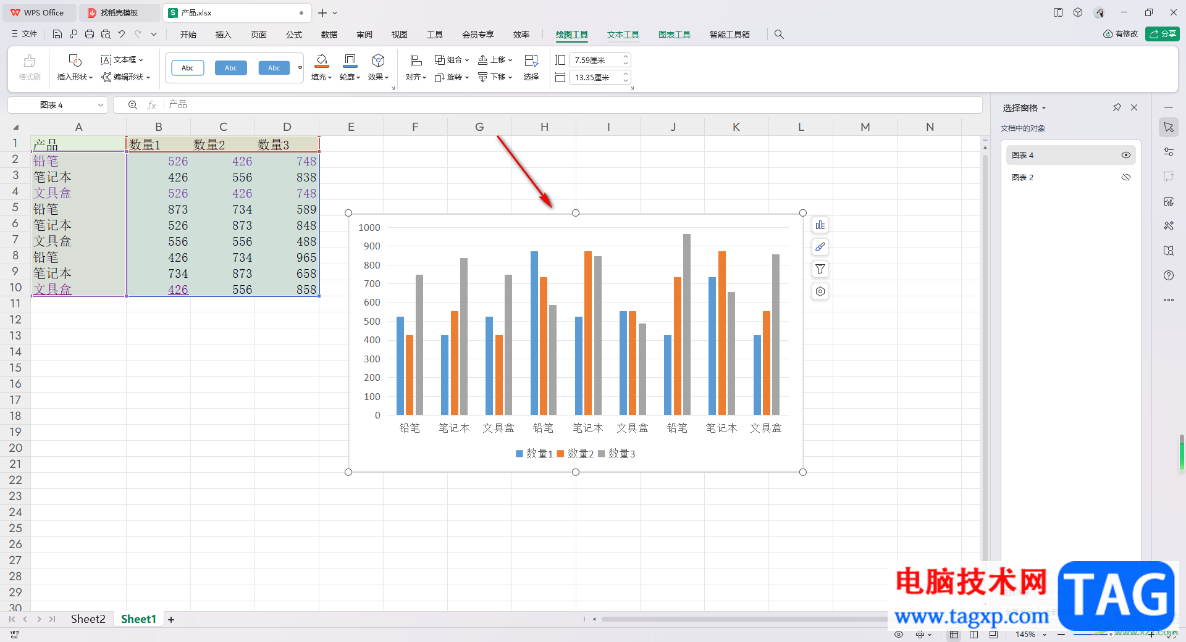1186x642 pixels.
Task: Switch to the 公式 ribbon tab
Action: click(x=294, y=35)
